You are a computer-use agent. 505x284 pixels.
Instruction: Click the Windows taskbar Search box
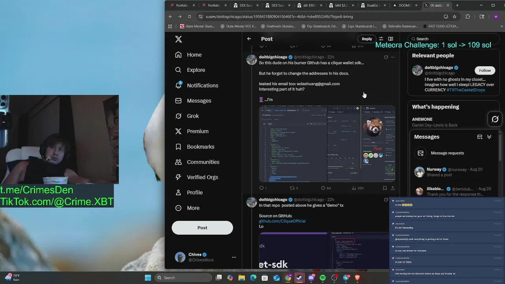pos(183,278)
